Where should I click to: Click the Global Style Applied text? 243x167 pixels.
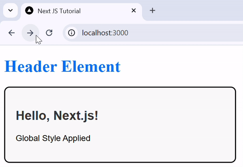(53, 138)
